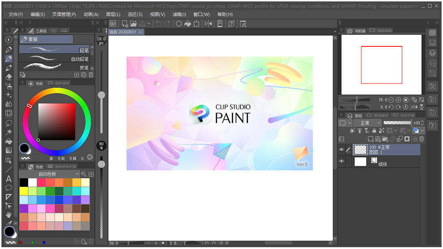Open Clip Studio launcher icon in command bar
Screen dimensions: 443x249
113,24
